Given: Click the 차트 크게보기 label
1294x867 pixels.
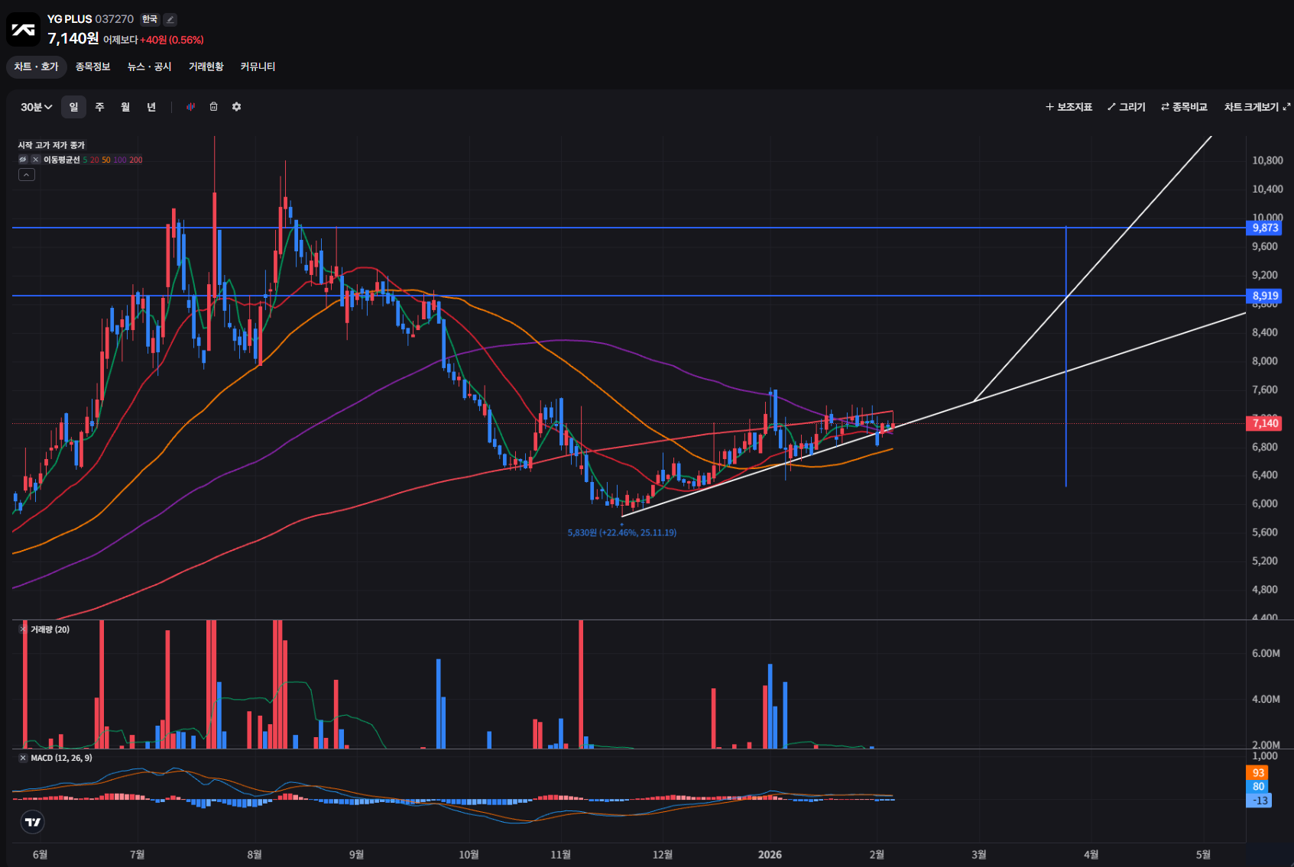Looking at the screenshot, I should click(1251, 107).
